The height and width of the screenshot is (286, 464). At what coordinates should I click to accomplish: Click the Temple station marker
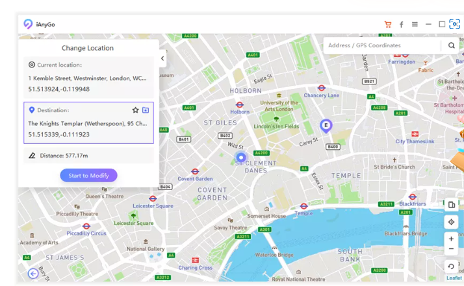click(x=303, y=206)
